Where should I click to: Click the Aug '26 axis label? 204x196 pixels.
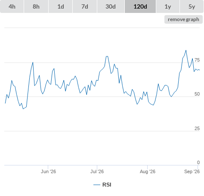pyautogui.click(x=148, y=171)
